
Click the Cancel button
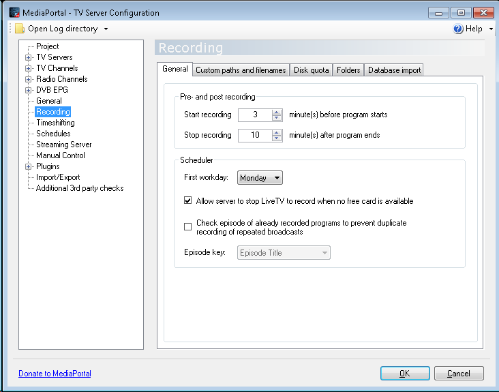coord(459,373)
